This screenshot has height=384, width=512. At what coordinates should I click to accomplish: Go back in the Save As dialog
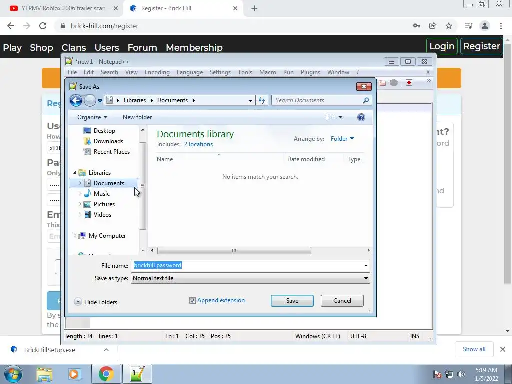pyautogui.click(x=76, y=100)
